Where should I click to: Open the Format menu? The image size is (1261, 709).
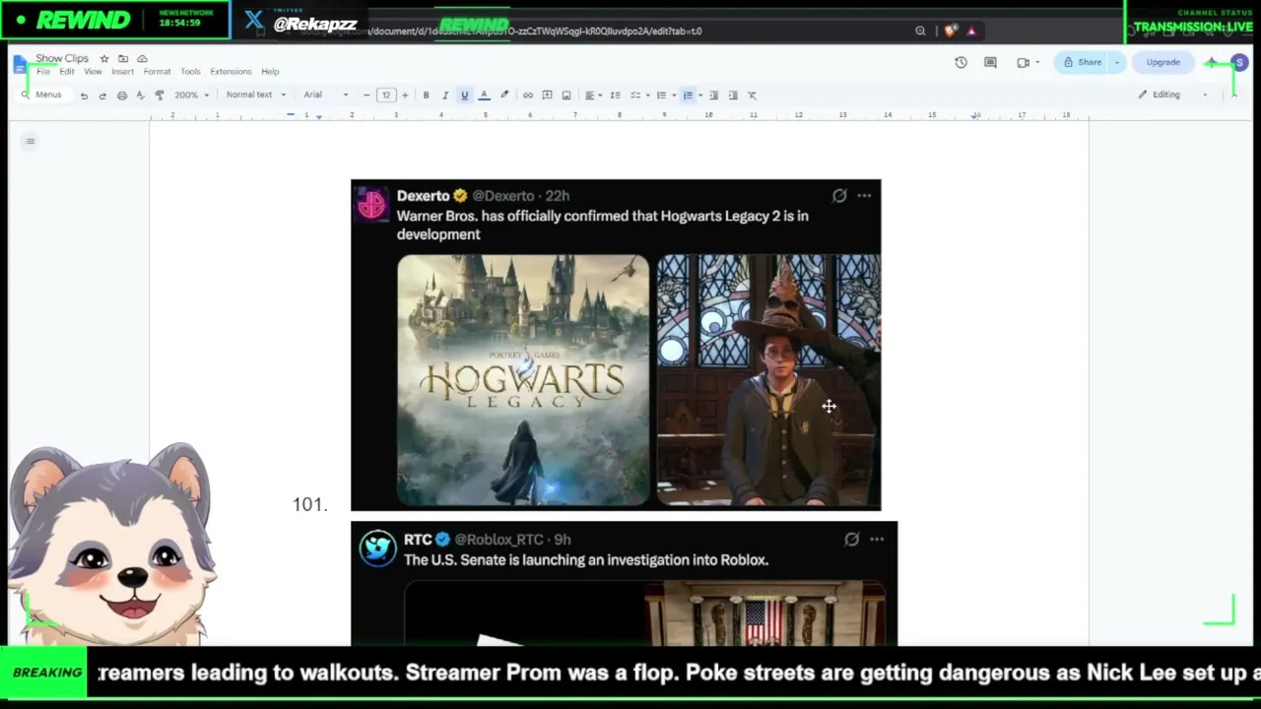pyautogui.click(x=157, y=72)
